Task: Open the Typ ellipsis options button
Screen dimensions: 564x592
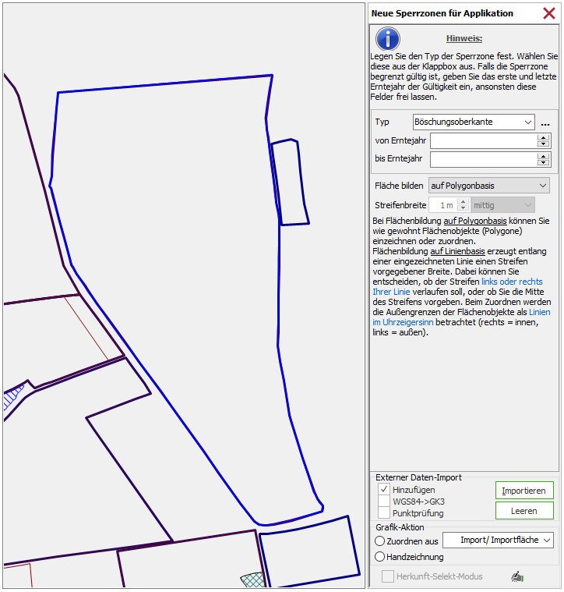Action: pos(545,123)
